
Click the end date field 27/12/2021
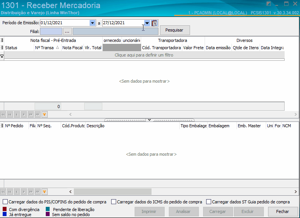pyautogui.click(x=123, y=23)
